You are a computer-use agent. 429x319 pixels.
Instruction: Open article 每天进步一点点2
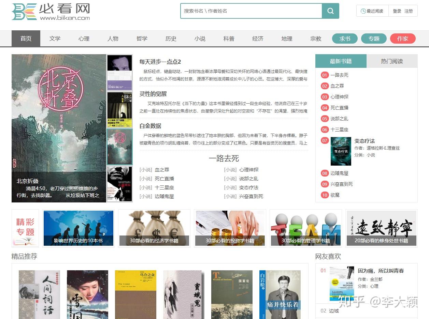click(160, 62)
